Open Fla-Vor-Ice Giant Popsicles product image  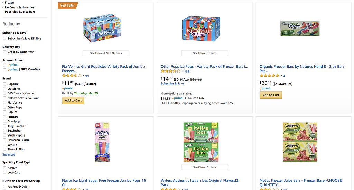click(x=105, y=28)
